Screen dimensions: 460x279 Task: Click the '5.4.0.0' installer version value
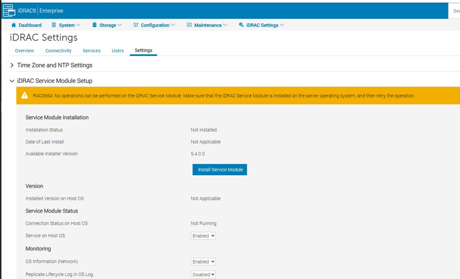(198, 153)
